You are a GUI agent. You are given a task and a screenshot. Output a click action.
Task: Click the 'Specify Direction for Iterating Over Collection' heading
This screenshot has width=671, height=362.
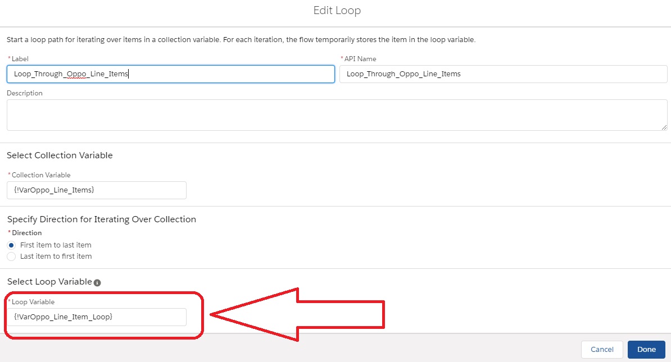click(x=102, y=219)
